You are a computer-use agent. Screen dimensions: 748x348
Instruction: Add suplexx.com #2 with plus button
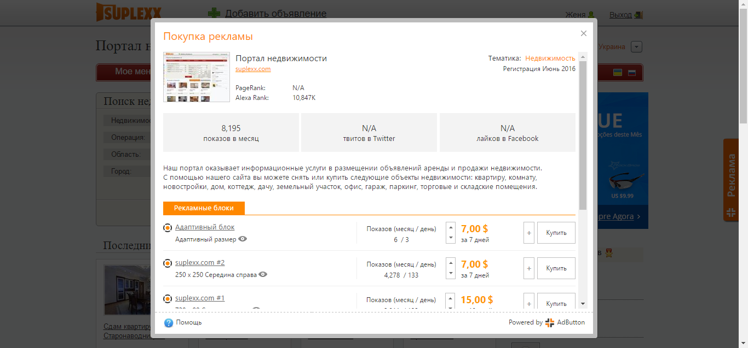coord(529,268)
